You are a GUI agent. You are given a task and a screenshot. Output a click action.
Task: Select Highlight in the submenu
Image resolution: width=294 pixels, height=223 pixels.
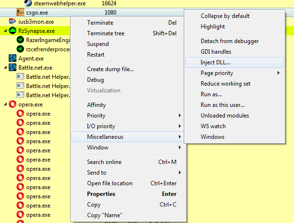(235, 27)
